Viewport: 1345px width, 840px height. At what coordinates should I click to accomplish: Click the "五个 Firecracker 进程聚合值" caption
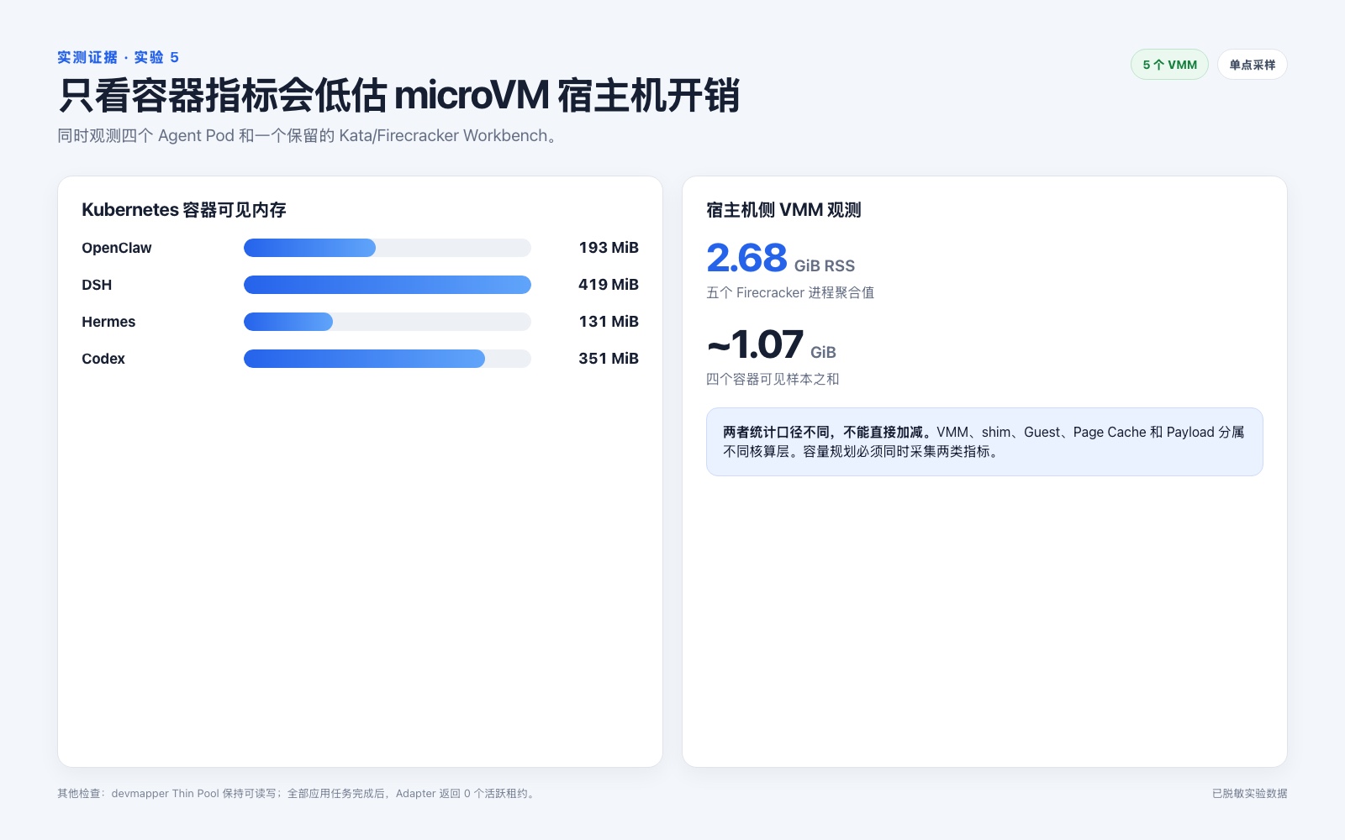[x=790, y=292]
